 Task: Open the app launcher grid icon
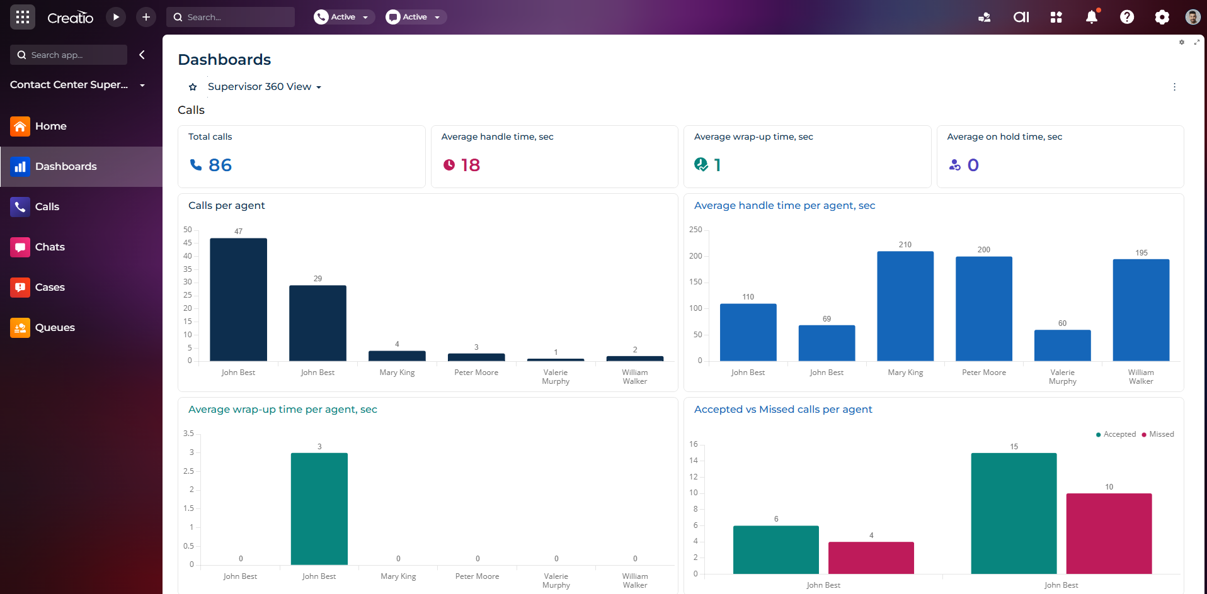coord(23,17)
